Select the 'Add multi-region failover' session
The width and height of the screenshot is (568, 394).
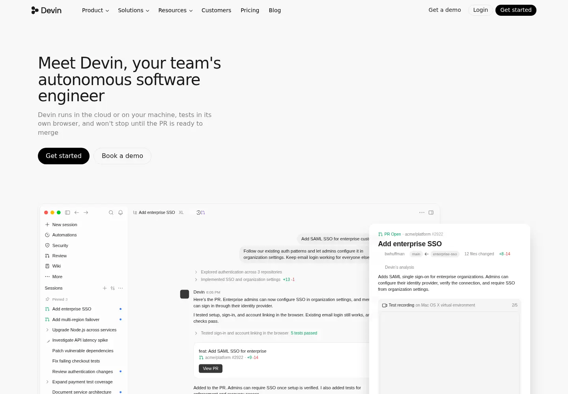click(x=83, y=320)
